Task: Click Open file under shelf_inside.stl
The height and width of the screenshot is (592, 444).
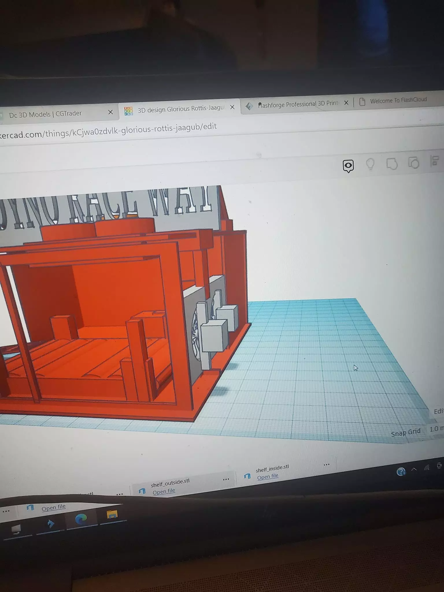Action: click(268, 477)
